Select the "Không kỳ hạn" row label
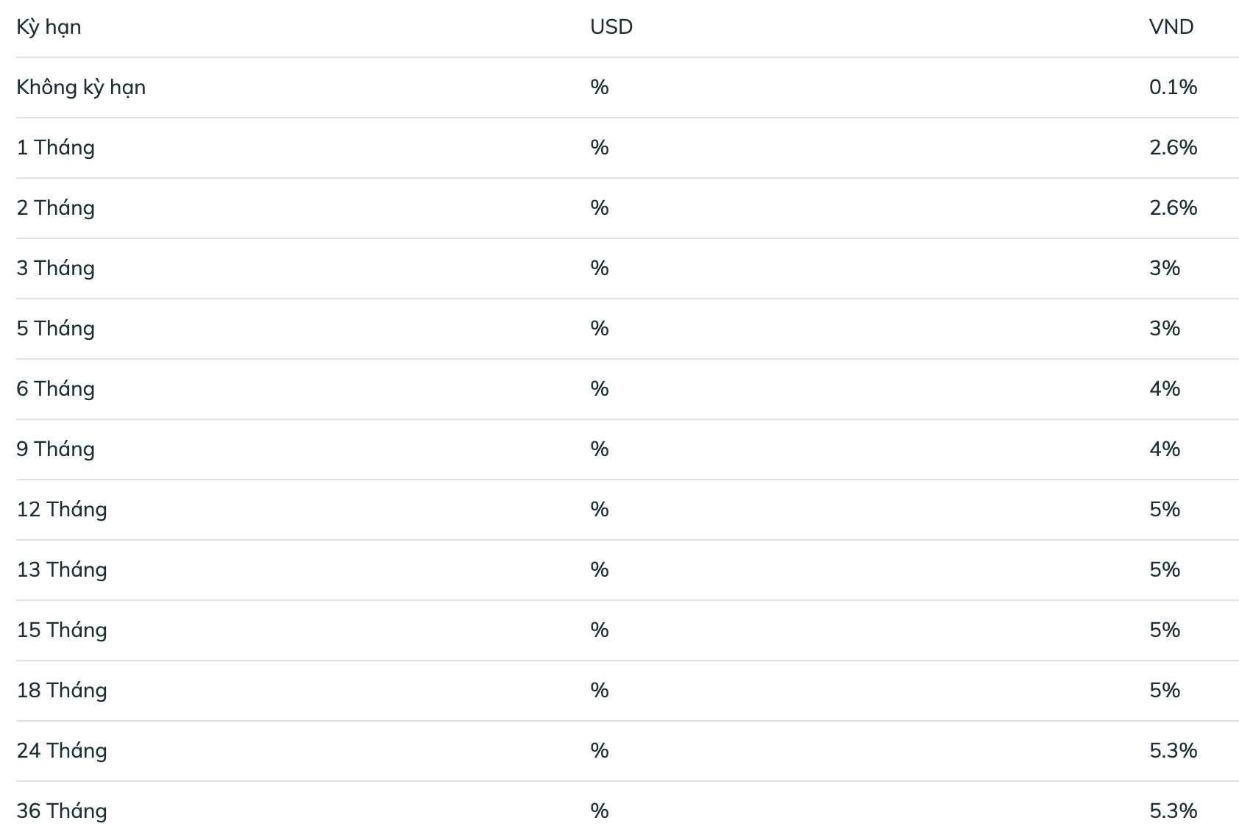 (x=81, y=88)
